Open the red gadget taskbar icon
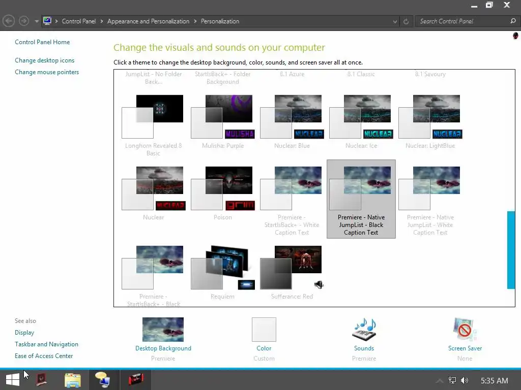 (x=136, y=379)
